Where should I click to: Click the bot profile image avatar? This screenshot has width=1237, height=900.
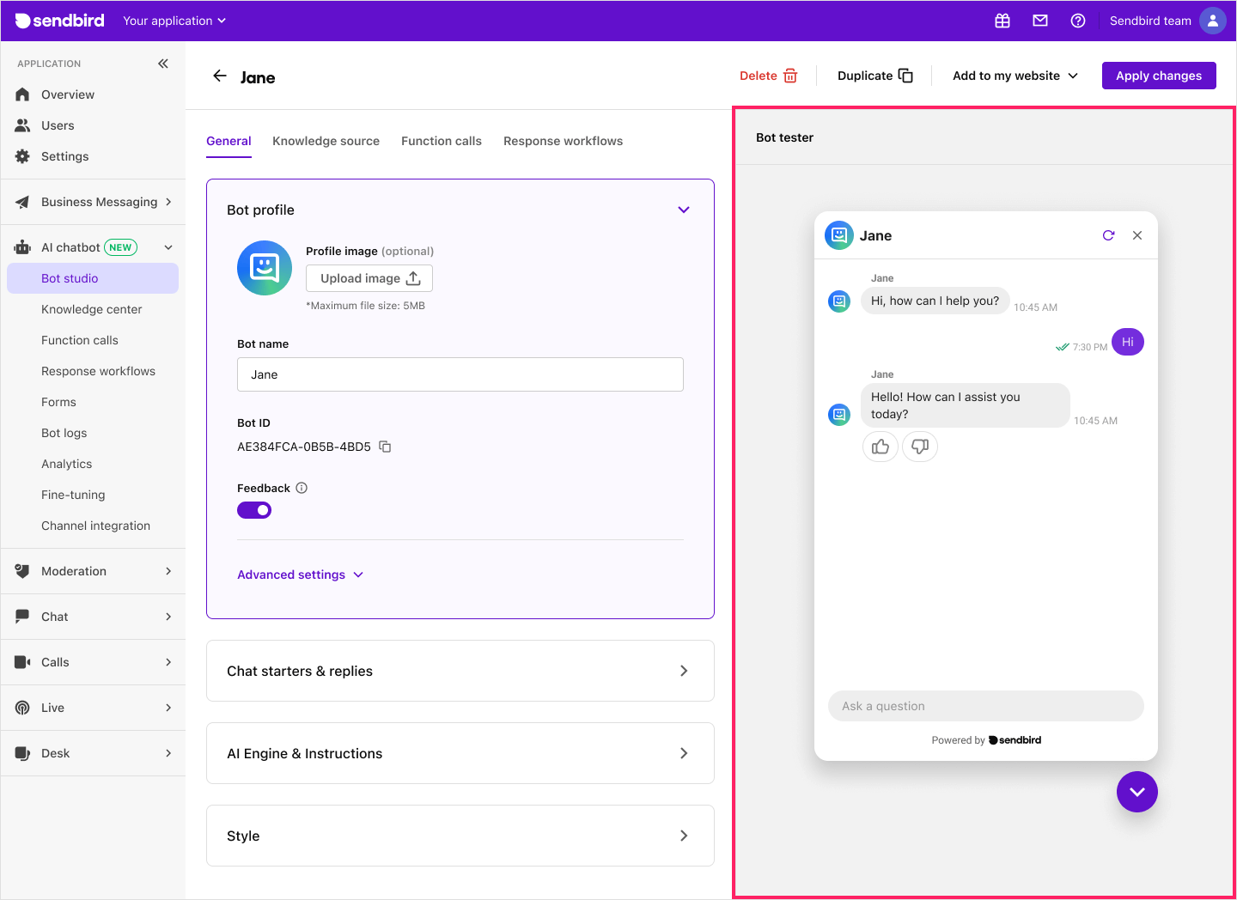(x=265, y=268)
